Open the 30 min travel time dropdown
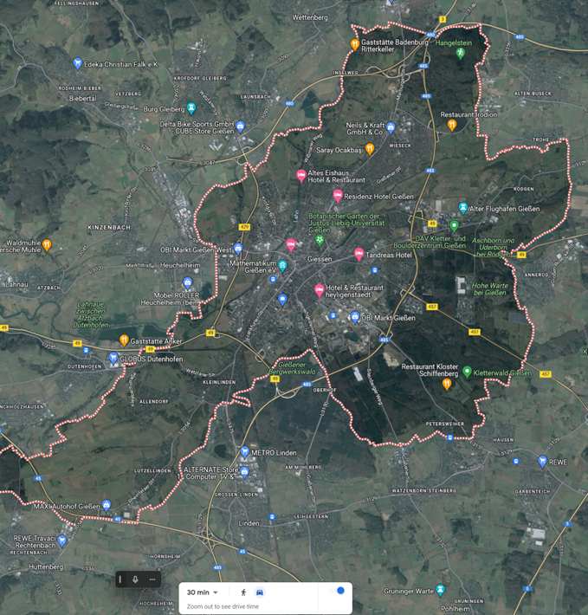Image resolution: width=588 pixels, height=615 pixels. [x=202, y=592]
